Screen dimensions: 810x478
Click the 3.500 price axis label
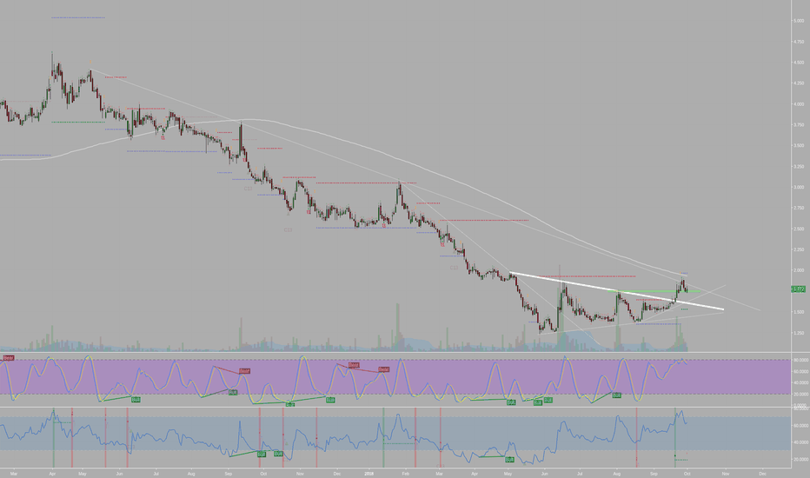800,146
